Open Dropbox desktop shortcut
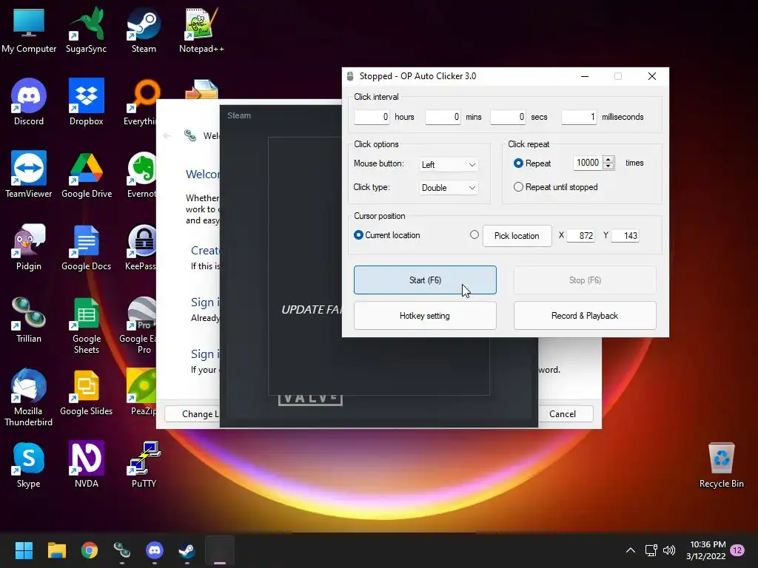The width and height of the screenshot is (758, 568). [86, 102]
